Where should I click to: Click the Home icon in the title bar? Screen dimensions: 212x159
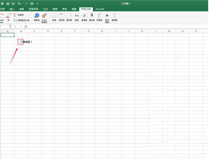tap(2, 4)
